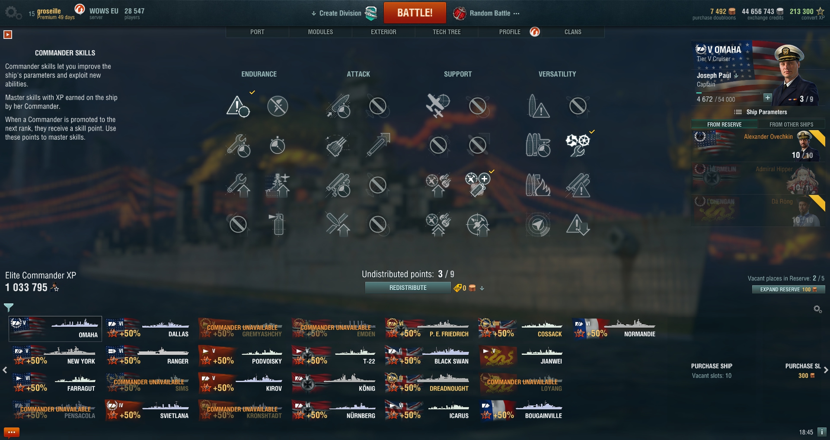Switch to the From Other Ships tab
This screenshot has width=830, height=440.
791,124
